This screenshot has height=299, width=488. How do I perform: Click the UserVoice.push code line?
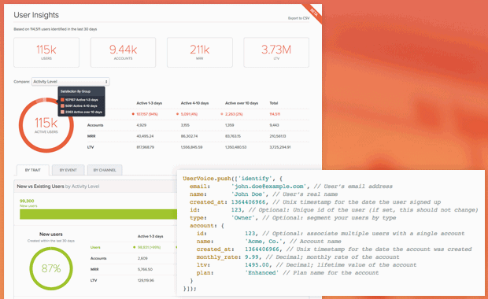[232, 179]
